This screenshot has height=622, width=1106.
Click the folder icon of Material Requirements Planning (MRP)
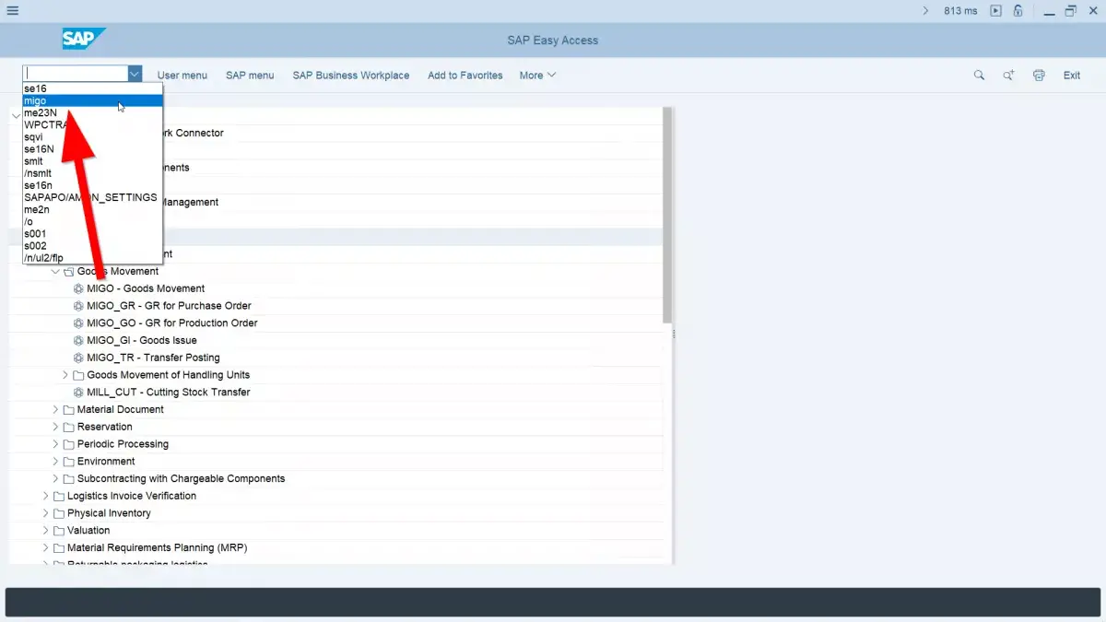point(59,548)
